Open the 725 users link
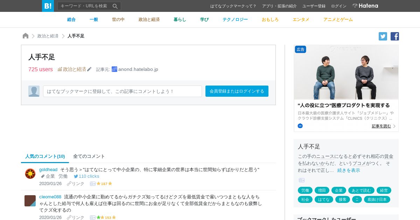 click(41, 69)
